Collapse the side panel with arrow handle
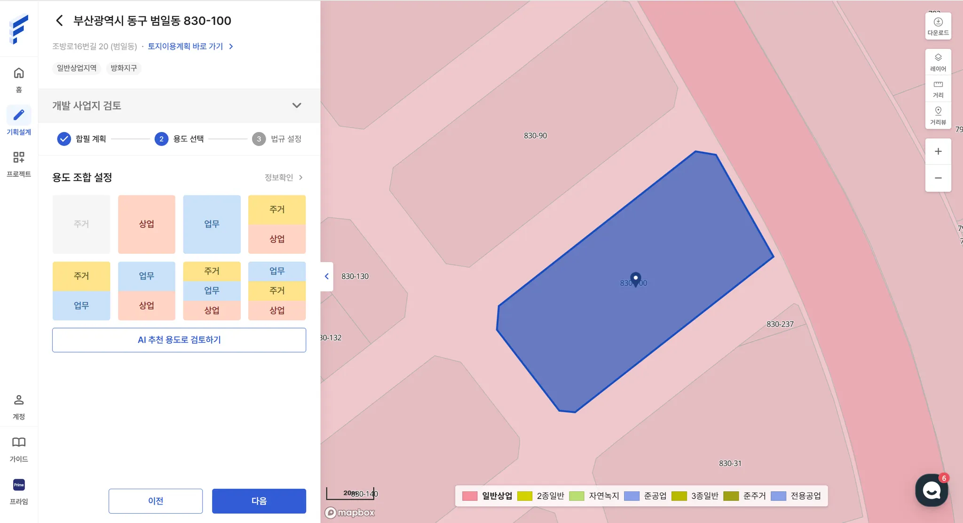Viewport: 963px width, 523px height. pyautogui.click(x=327, y=276)
